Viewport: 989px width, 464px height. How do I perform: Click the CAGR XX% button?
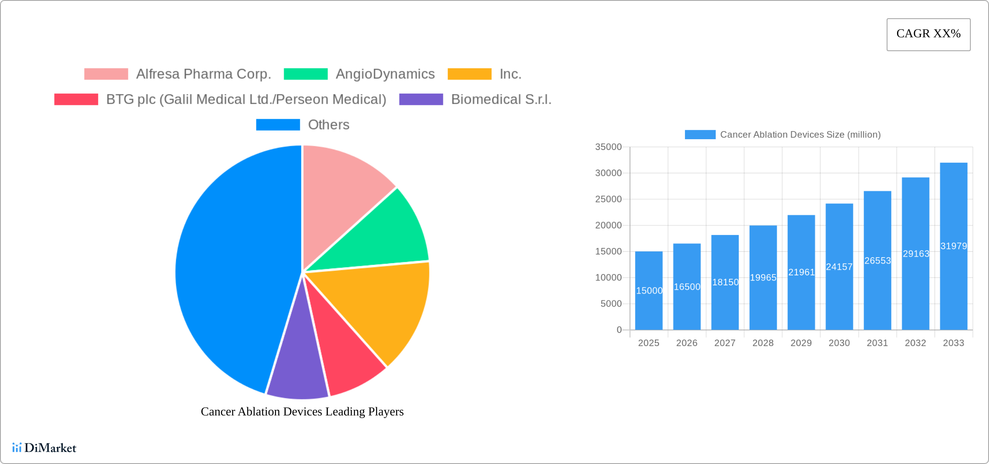(928, 34)
